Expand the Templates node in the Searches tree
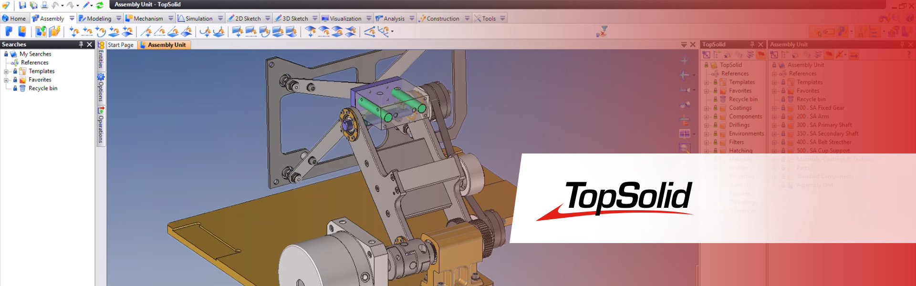This screenshot has height=286, width=916. (x=6, y=71)
